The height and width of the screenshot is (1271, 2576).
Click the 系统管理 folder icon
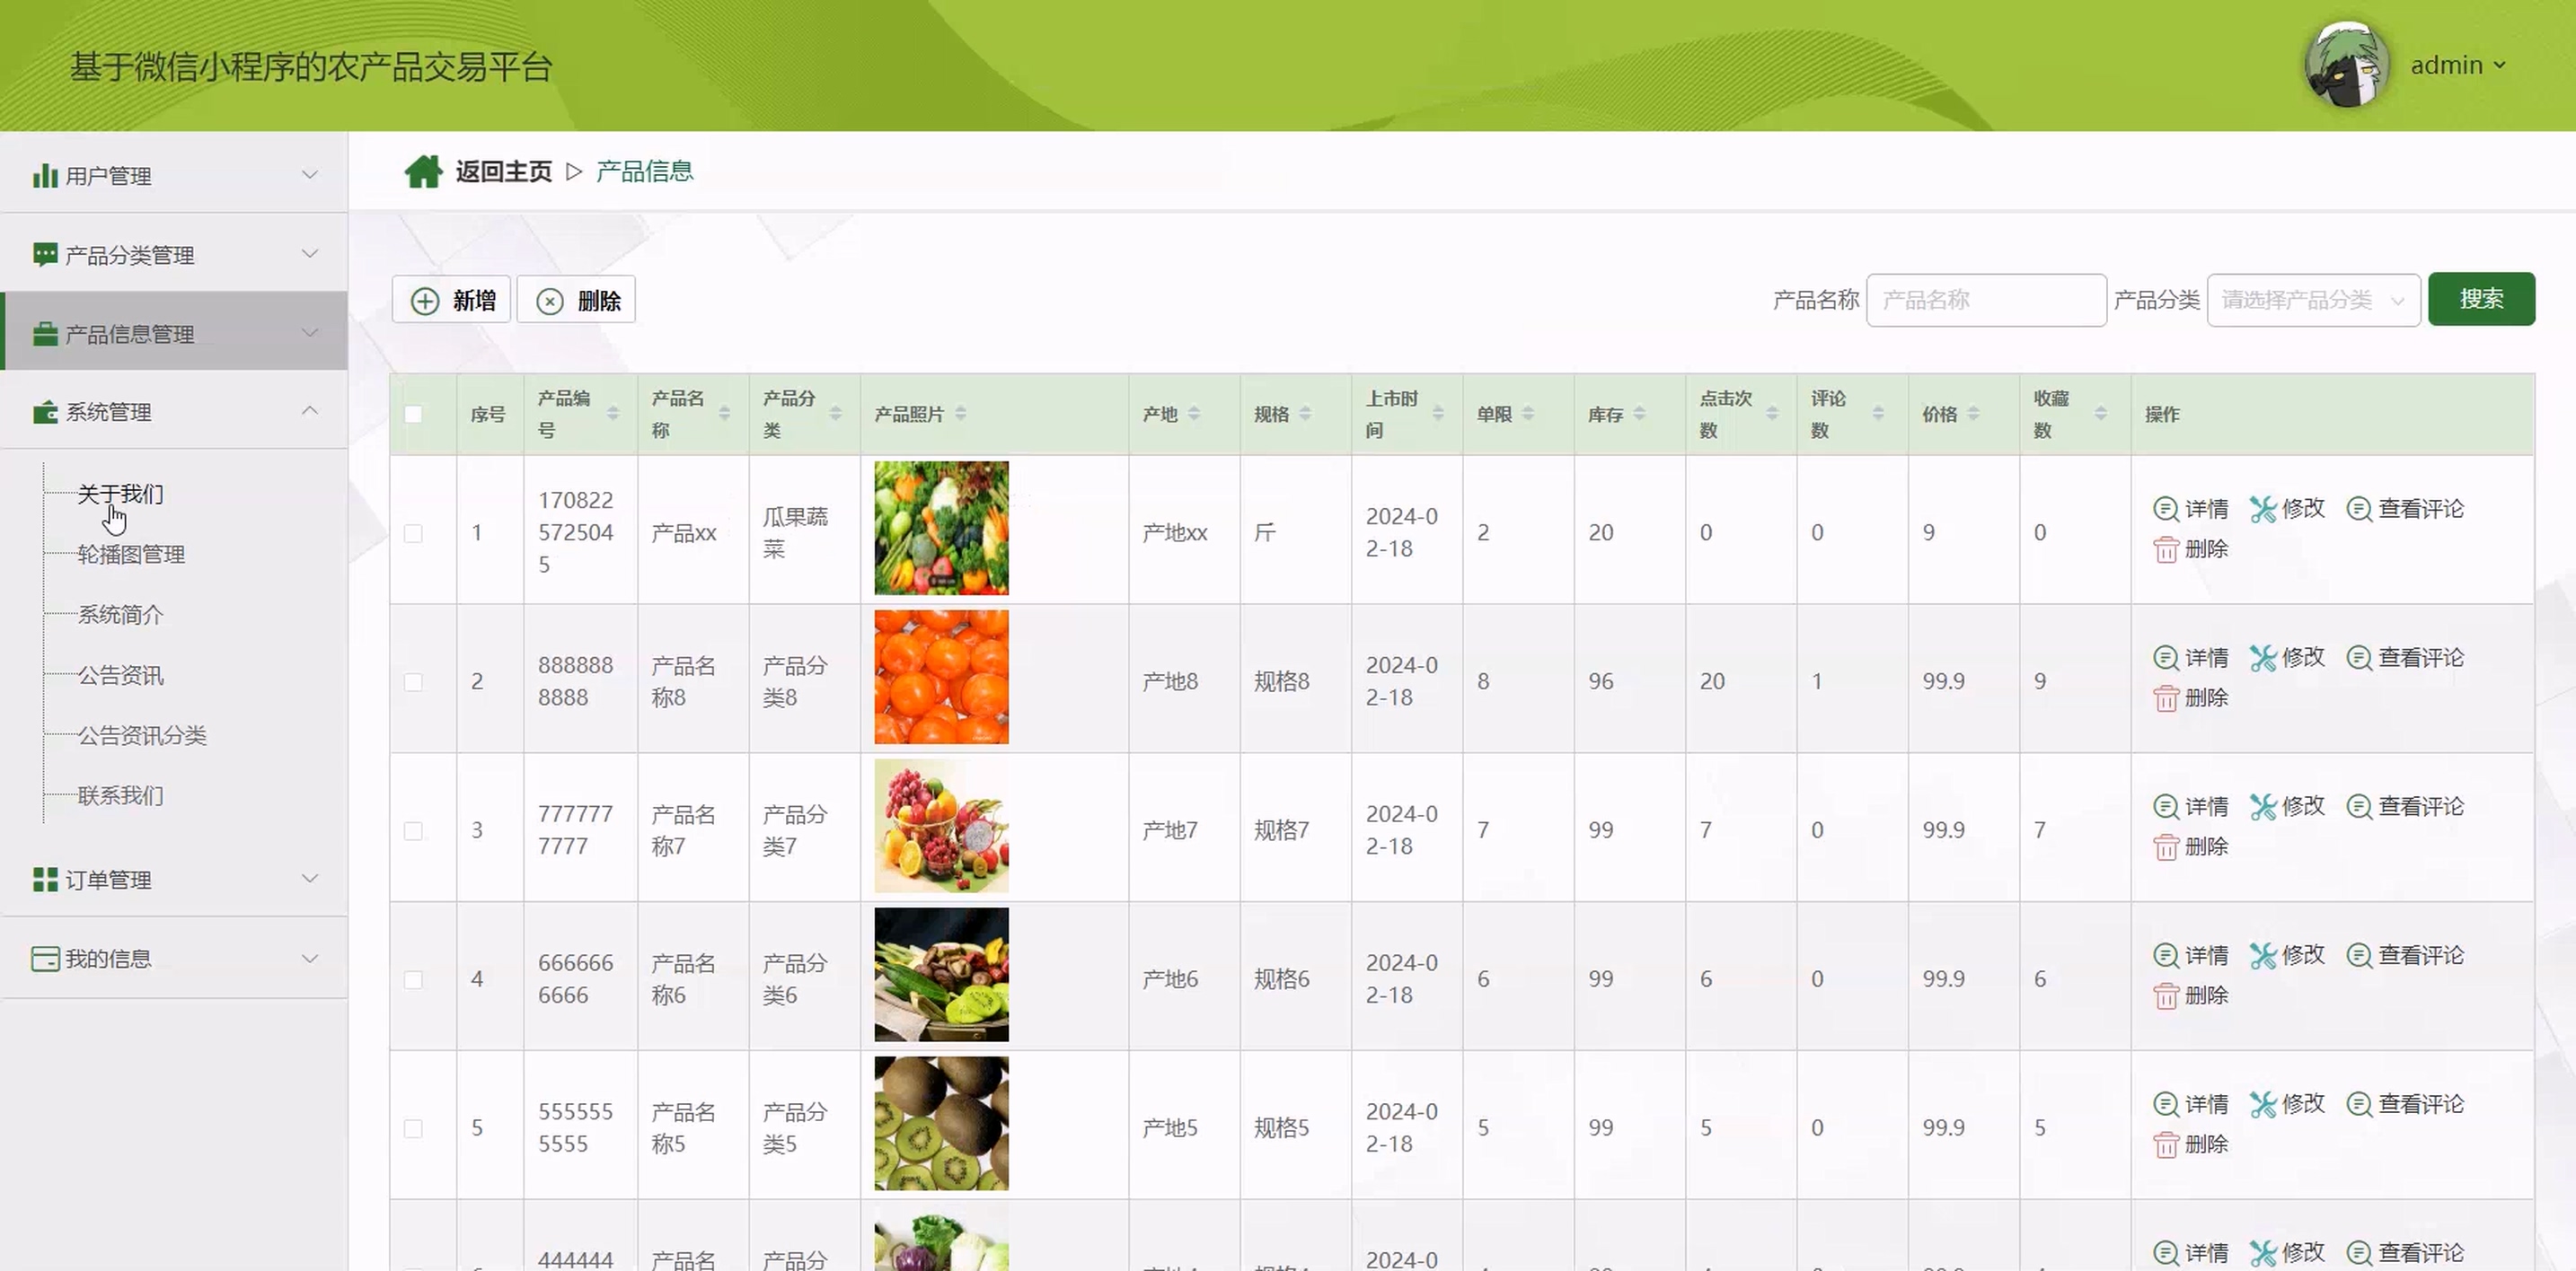coord(45,412)
